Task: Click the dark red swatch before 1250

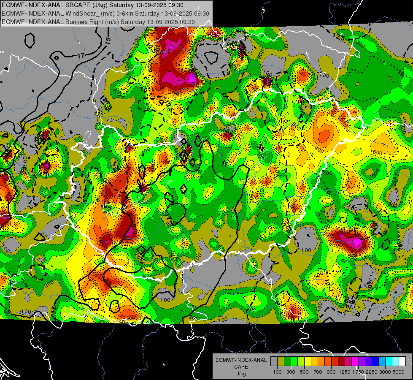Action: [342, 361]
